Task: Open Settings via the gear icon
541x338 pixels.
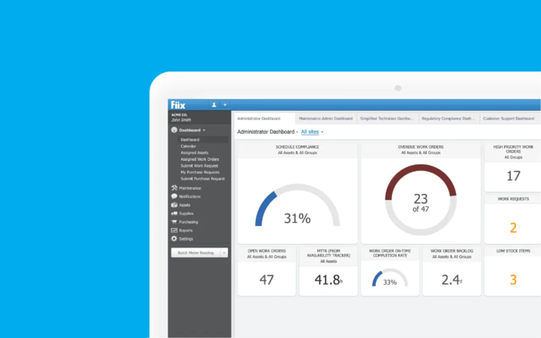Action: click(x=174, y=239)
